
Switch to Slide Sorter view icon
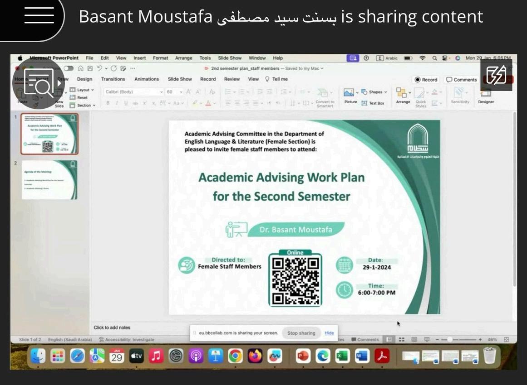(402, 339)
